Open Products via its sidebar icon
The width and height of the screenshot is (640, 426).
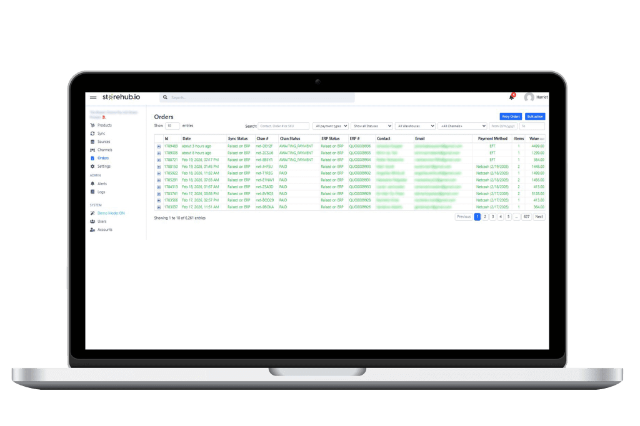tap(92, 125)
